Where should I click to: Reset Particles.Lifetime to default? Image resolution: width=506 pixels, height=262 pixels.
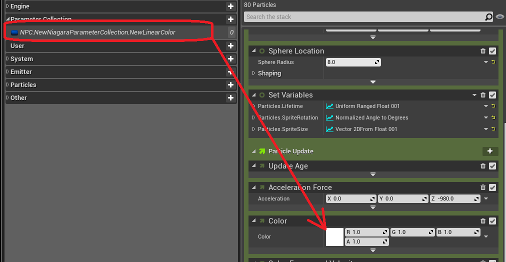pyautogui.click(x=493, y=106)
